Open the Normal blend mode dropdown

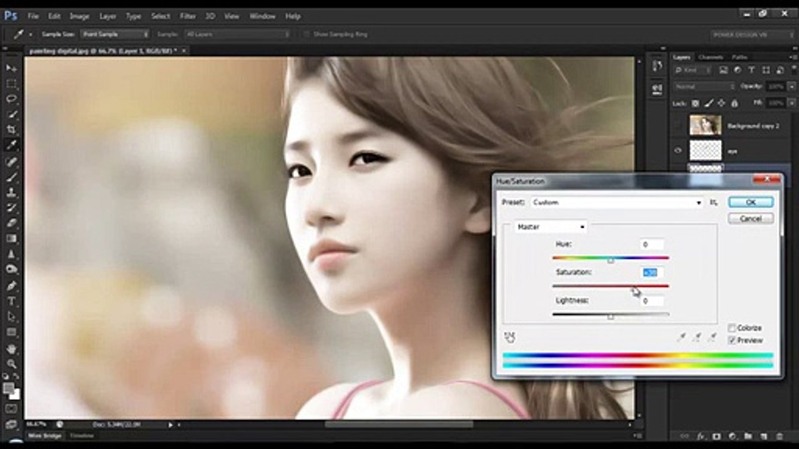[x=704, y=86]
